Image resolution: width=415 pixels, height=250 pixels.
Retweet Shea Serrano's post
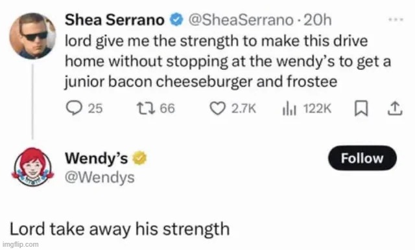tap(145, 108)
